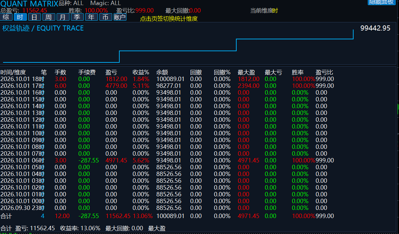The image size is (399, 234).
Task: Click total profit value 11562.45 in header
Action: [x=35, y=11]
